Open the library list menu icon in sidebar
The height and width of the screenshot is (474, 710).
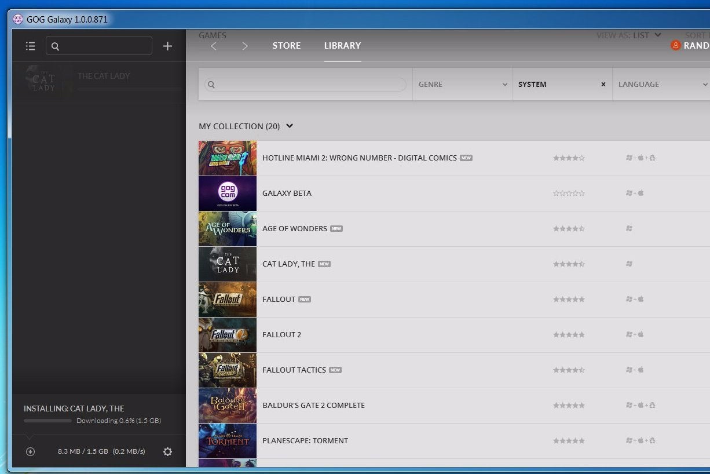tap(30, 46)
